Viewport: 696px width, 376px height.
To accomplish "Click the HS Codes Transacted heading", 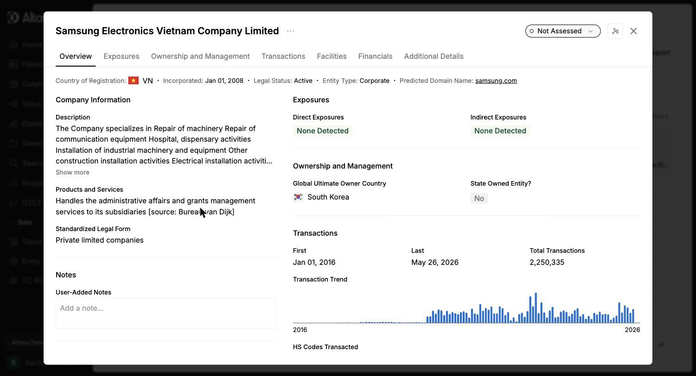I will pos(325,347).
